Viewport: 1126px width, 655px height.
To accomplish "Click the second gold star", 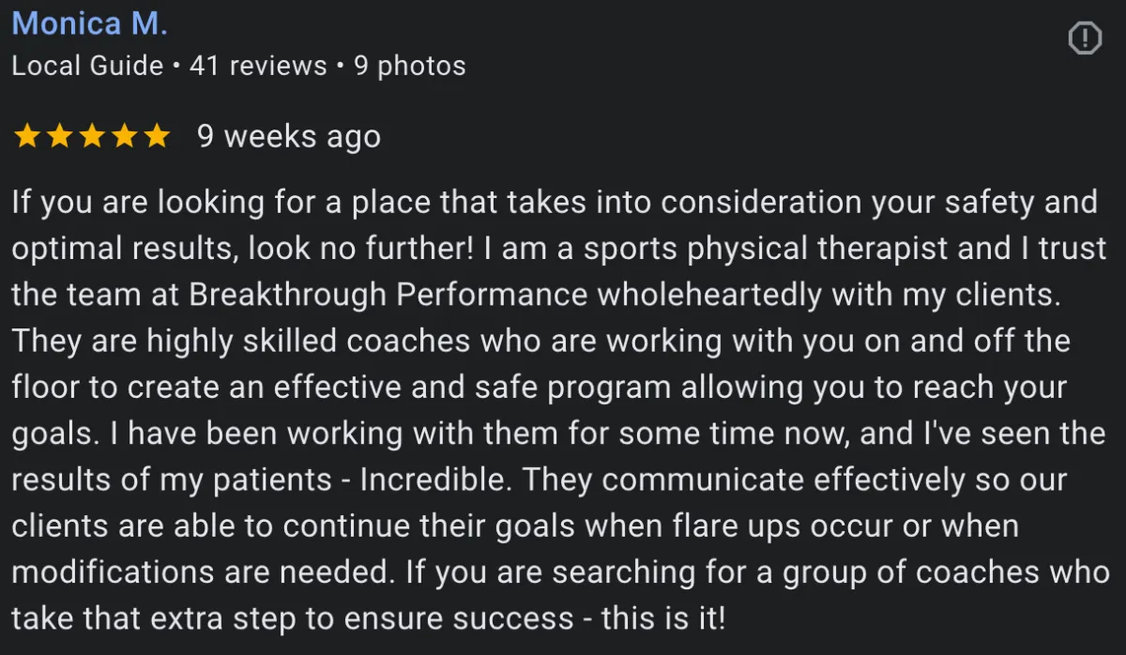I will pos(59,137).
